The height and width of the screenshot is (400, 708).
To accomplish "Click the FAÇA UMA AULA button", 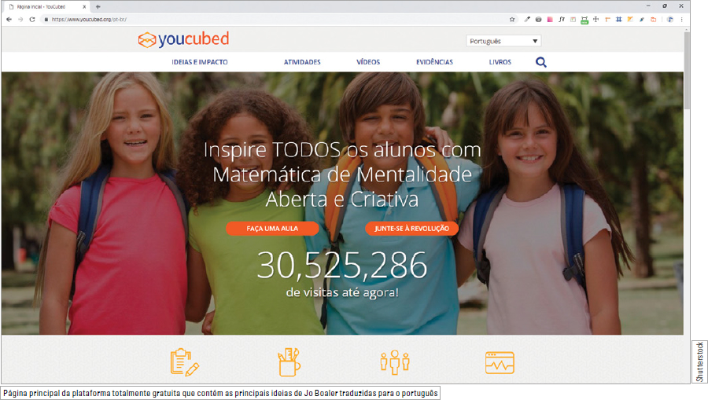I will click(272, 229).
